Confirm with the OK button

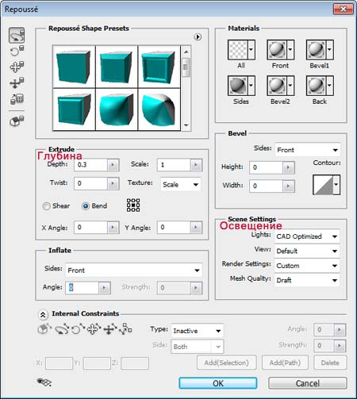[x=218, y=383]
